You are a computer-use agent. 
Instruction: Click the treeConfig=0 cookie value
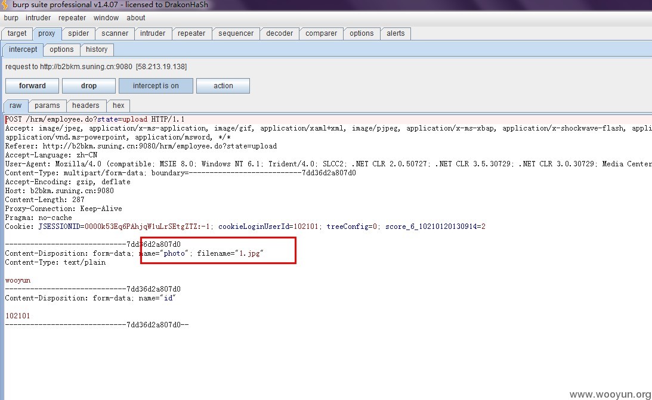(352, 227)
